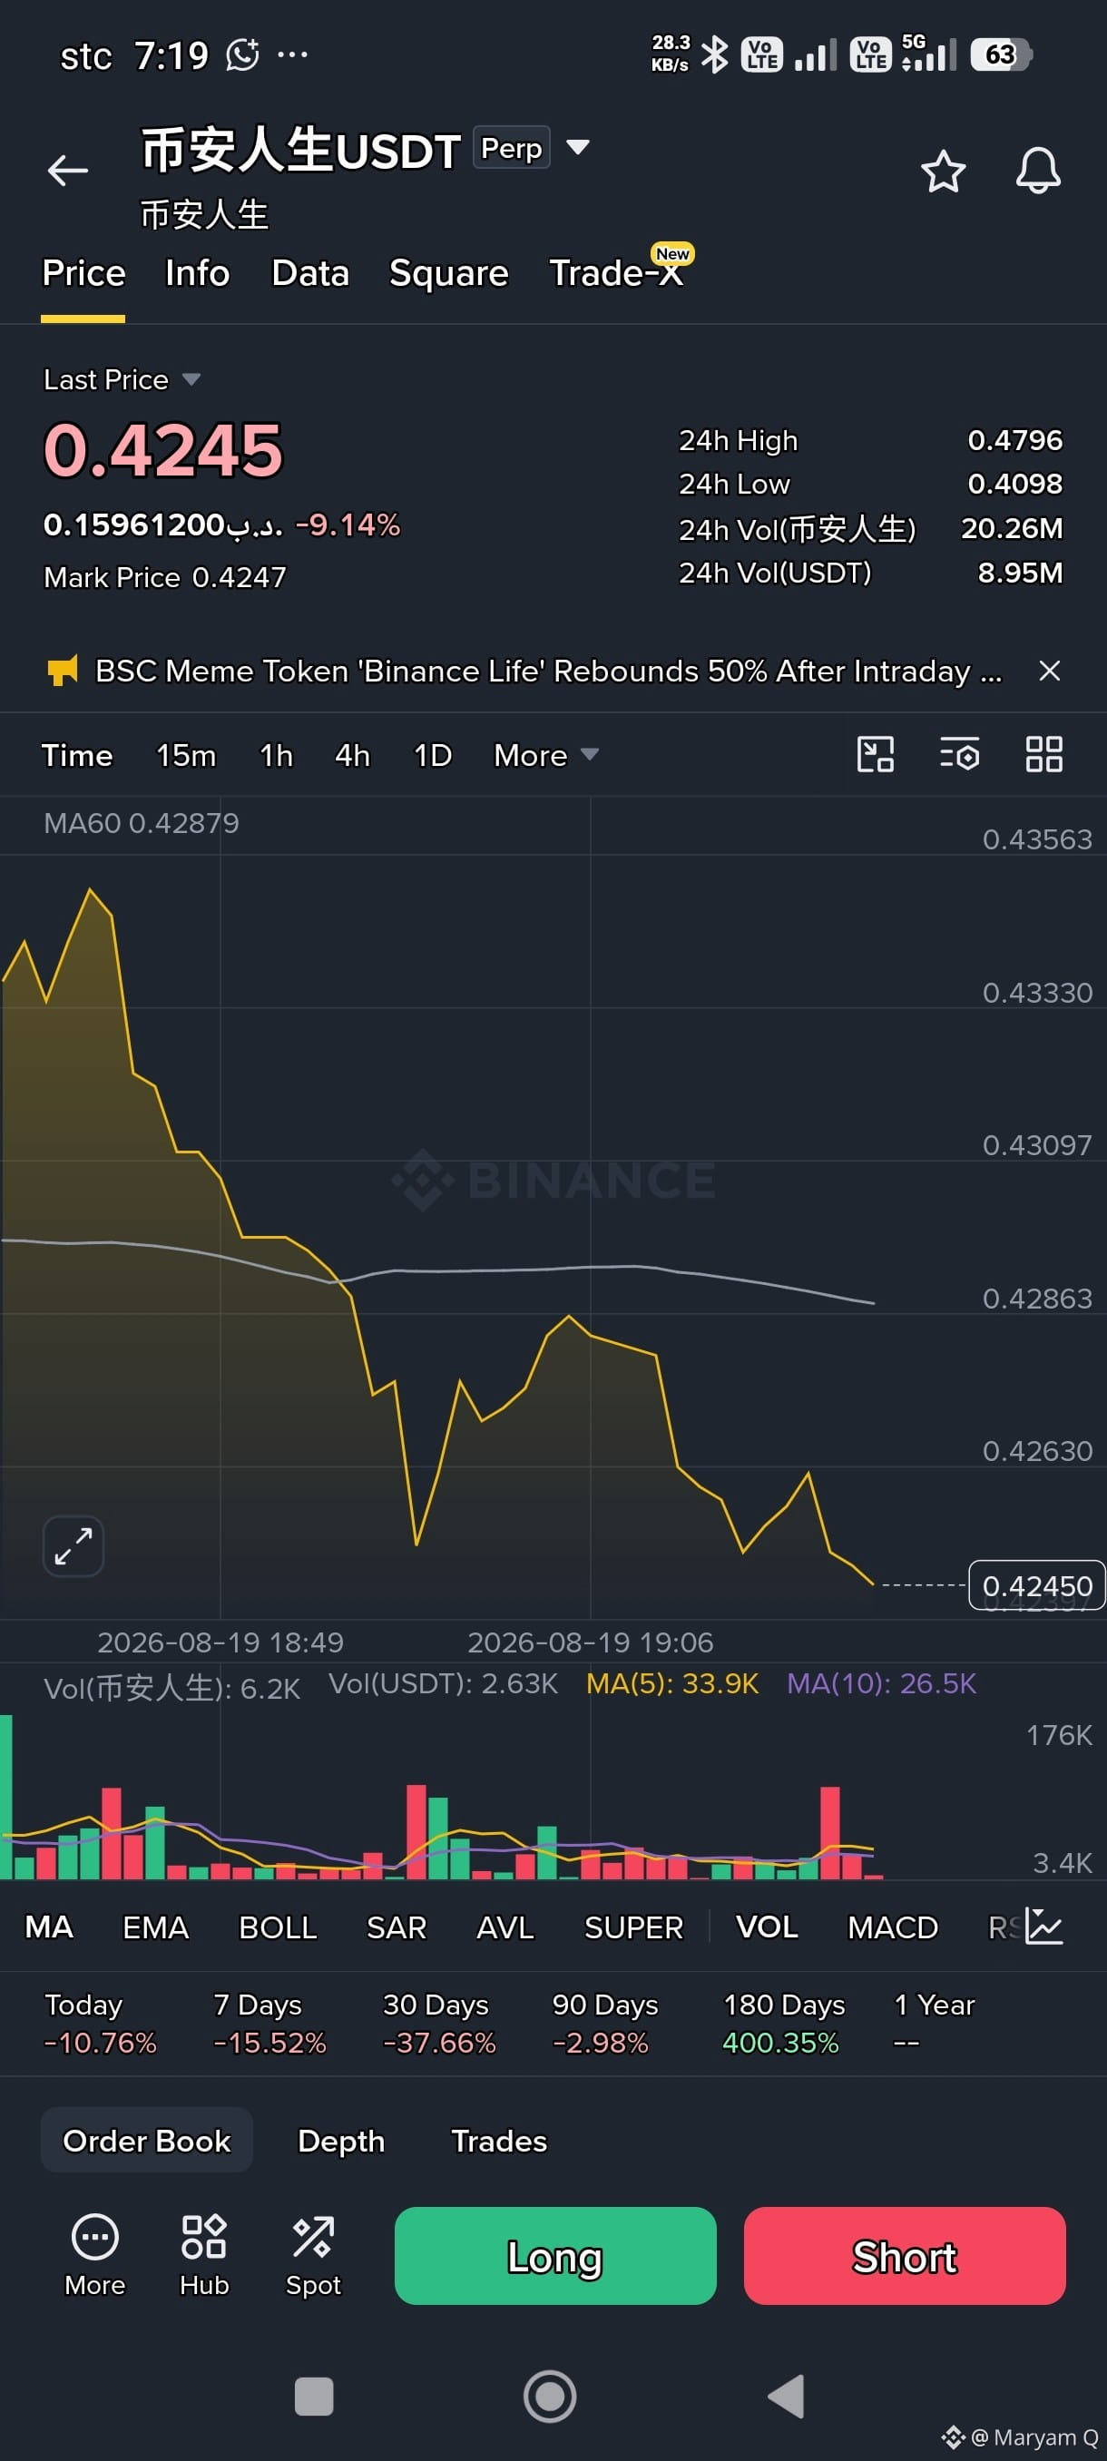The image size is (1107, 2461).
Task: Tap the MA(10): 26.5K volume label
Action: click(882, 1682)
